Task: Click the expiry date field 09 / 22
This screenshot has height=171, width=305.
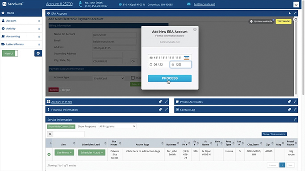Action: tap(159, 65)
